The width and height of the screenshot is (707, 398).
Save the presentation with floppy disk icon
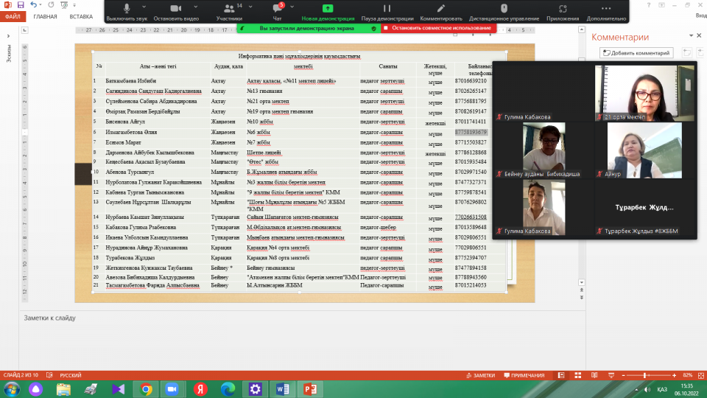(21, 5)
